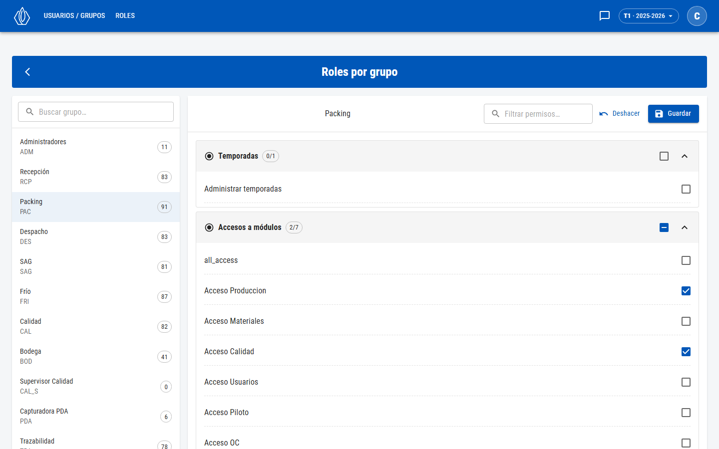Open the T1 · 2025-2026 season dropdown
Image resolution: width=719 pixels, height=449 pixels.
pyautogui.click(x=649, y=16)
